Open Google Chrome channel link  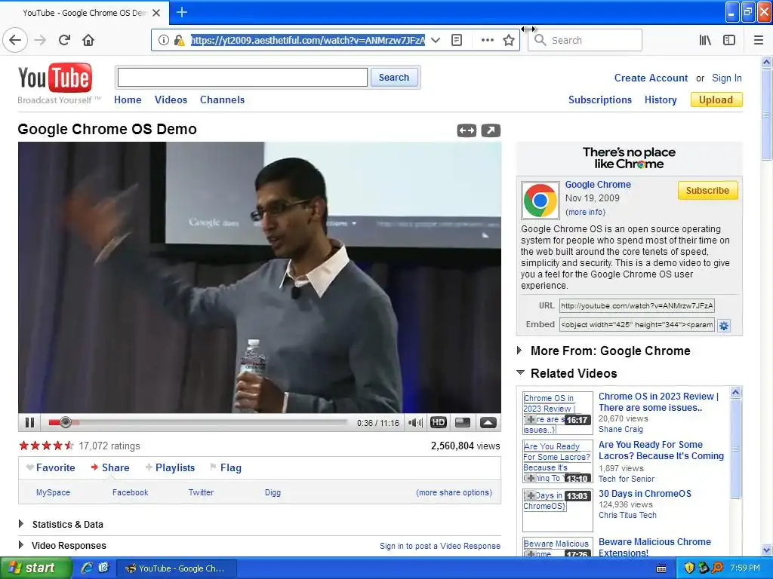click(x=598, y=185)
